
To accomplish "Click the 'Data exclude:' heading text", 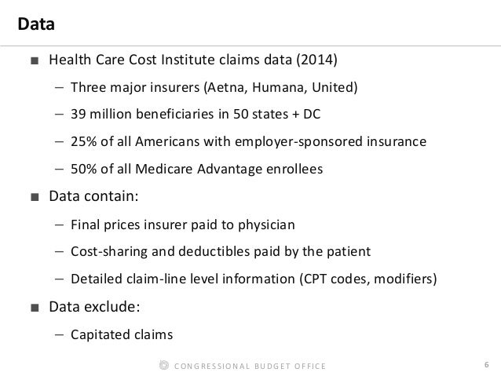I will coord(94,307).
